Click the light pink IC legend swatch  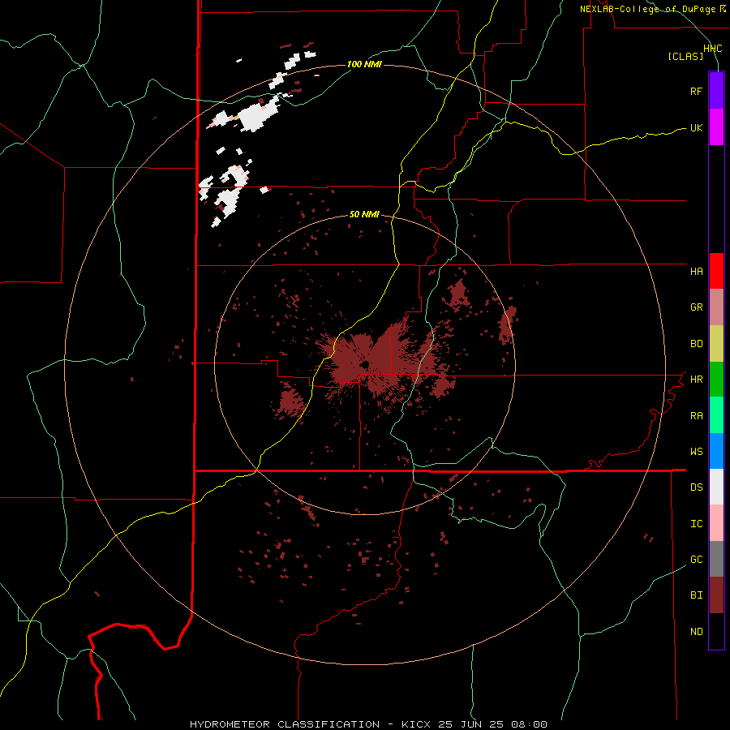[x=716, y=523]
